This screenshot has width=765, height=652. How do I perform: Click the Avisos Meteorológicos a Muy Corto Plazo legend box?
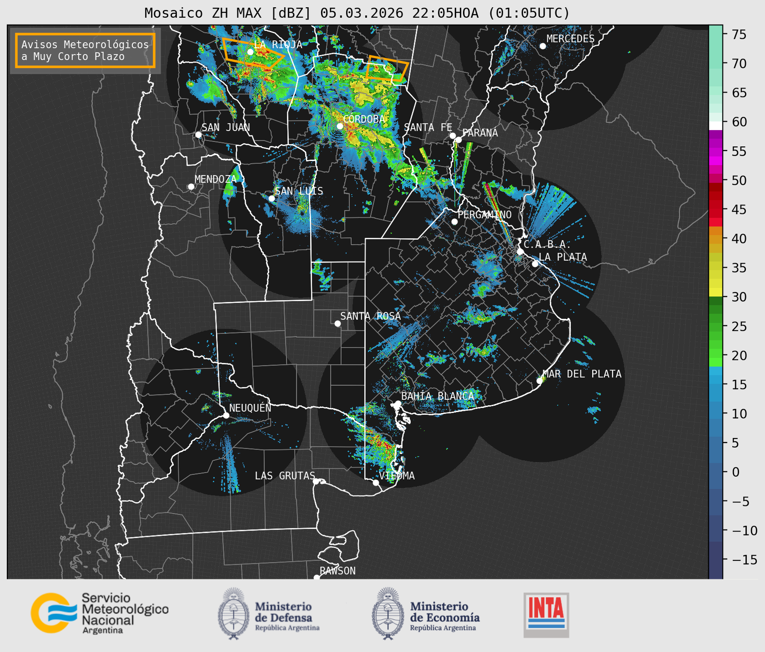point(85,50)
